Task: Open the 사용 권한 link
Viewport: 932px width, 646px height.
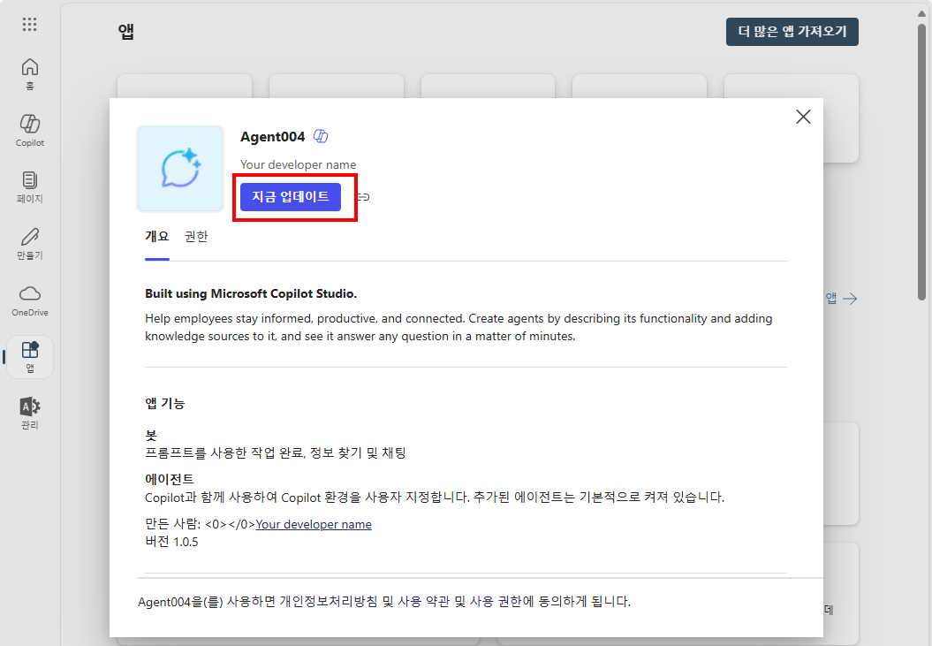Action: [496, 602]
